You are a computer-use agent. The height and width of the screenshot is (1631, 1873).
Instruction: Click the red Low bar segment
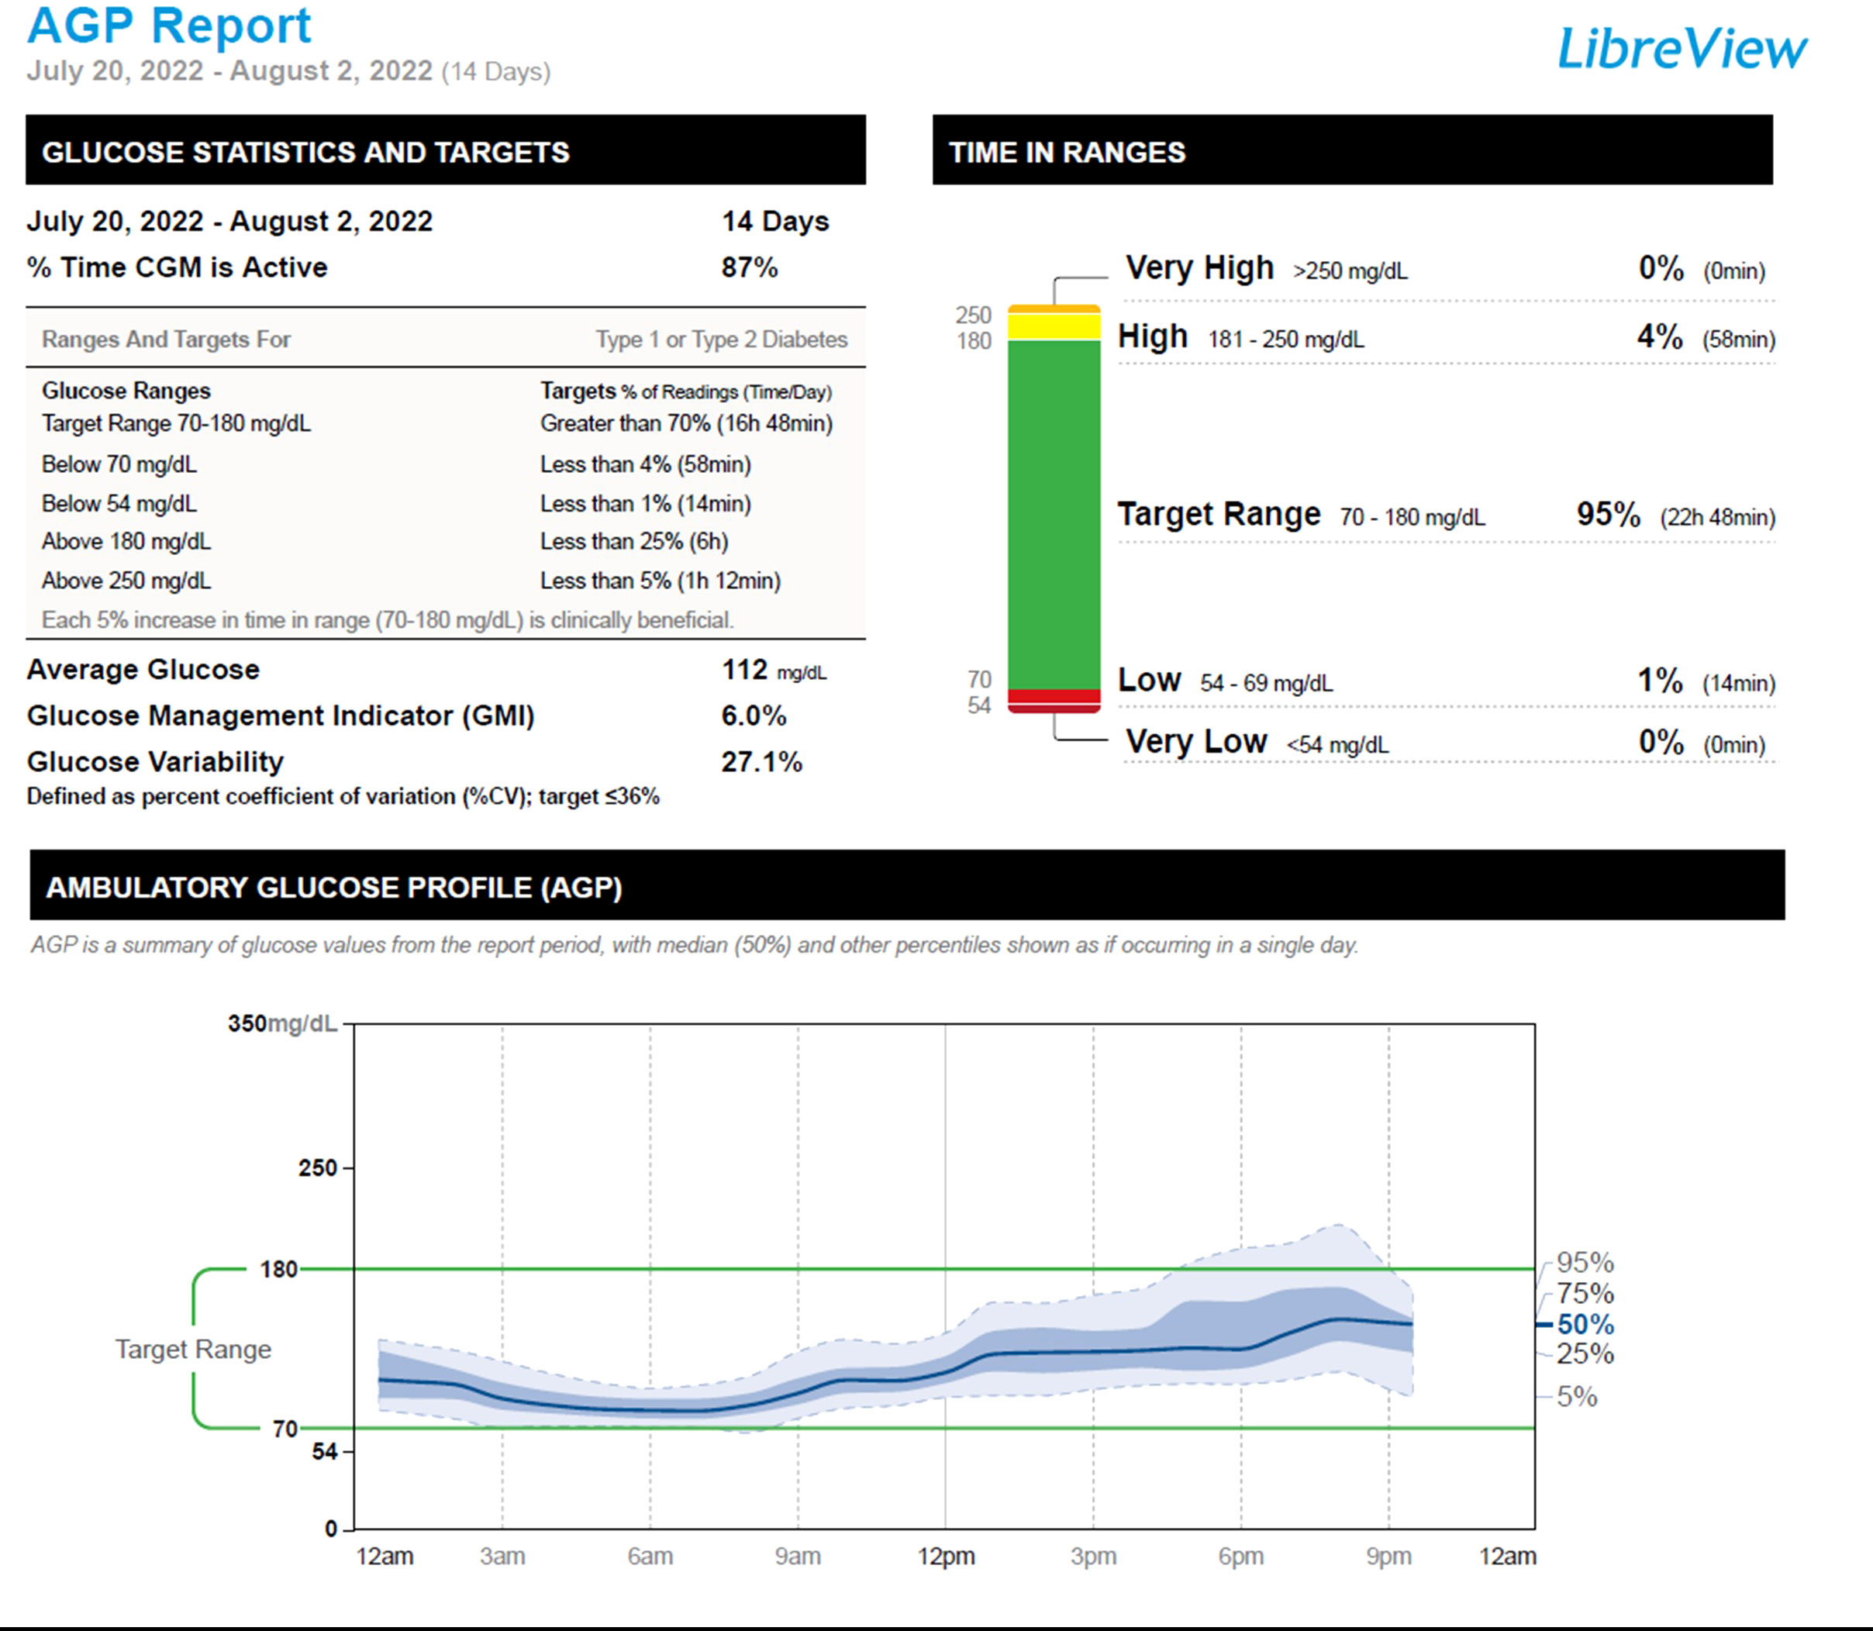(x=1054, y=696)
